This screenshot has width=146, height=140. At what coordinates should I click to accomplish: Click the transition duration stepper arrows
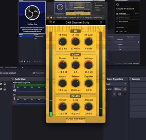[125, 89]
